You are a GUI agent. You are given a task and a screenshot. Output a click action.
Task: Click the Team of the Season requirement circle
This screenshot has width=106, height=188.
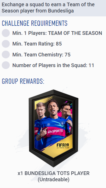pos(6,33)
